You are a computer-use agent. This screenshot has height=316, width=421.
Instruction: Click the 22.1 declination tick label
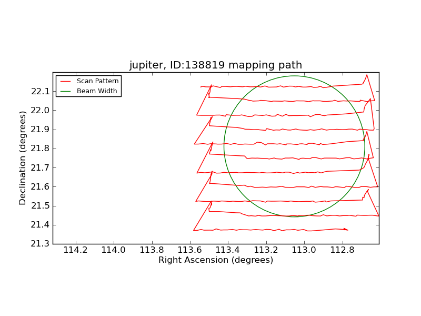41,92
